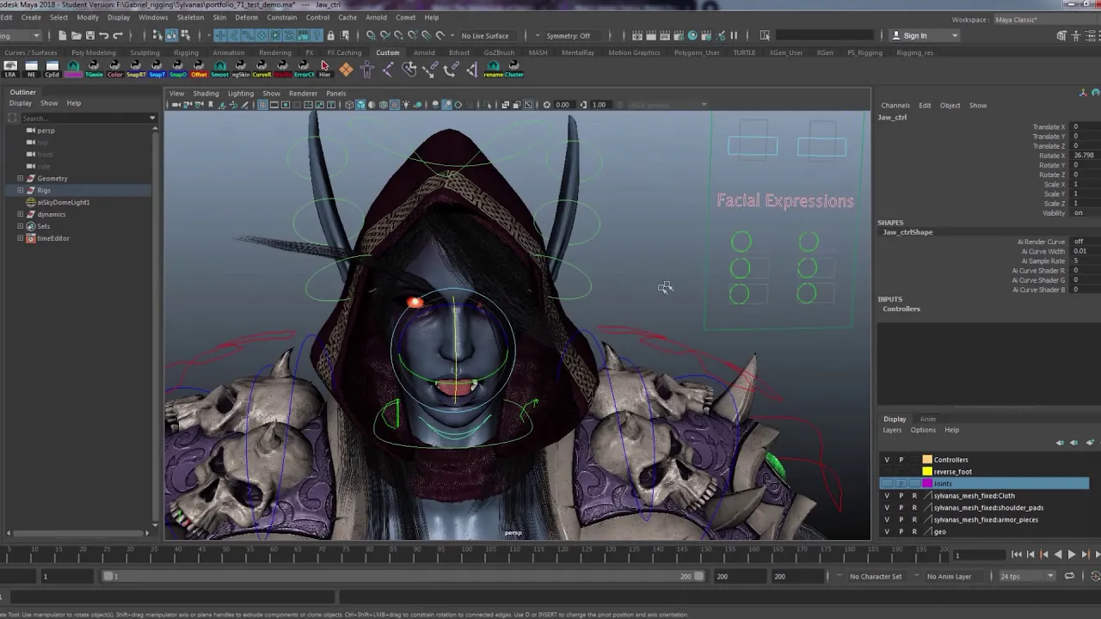Click the Controllers layer color swatch
This screenshot has width=1101, height=619.
[x=927, y=460]
